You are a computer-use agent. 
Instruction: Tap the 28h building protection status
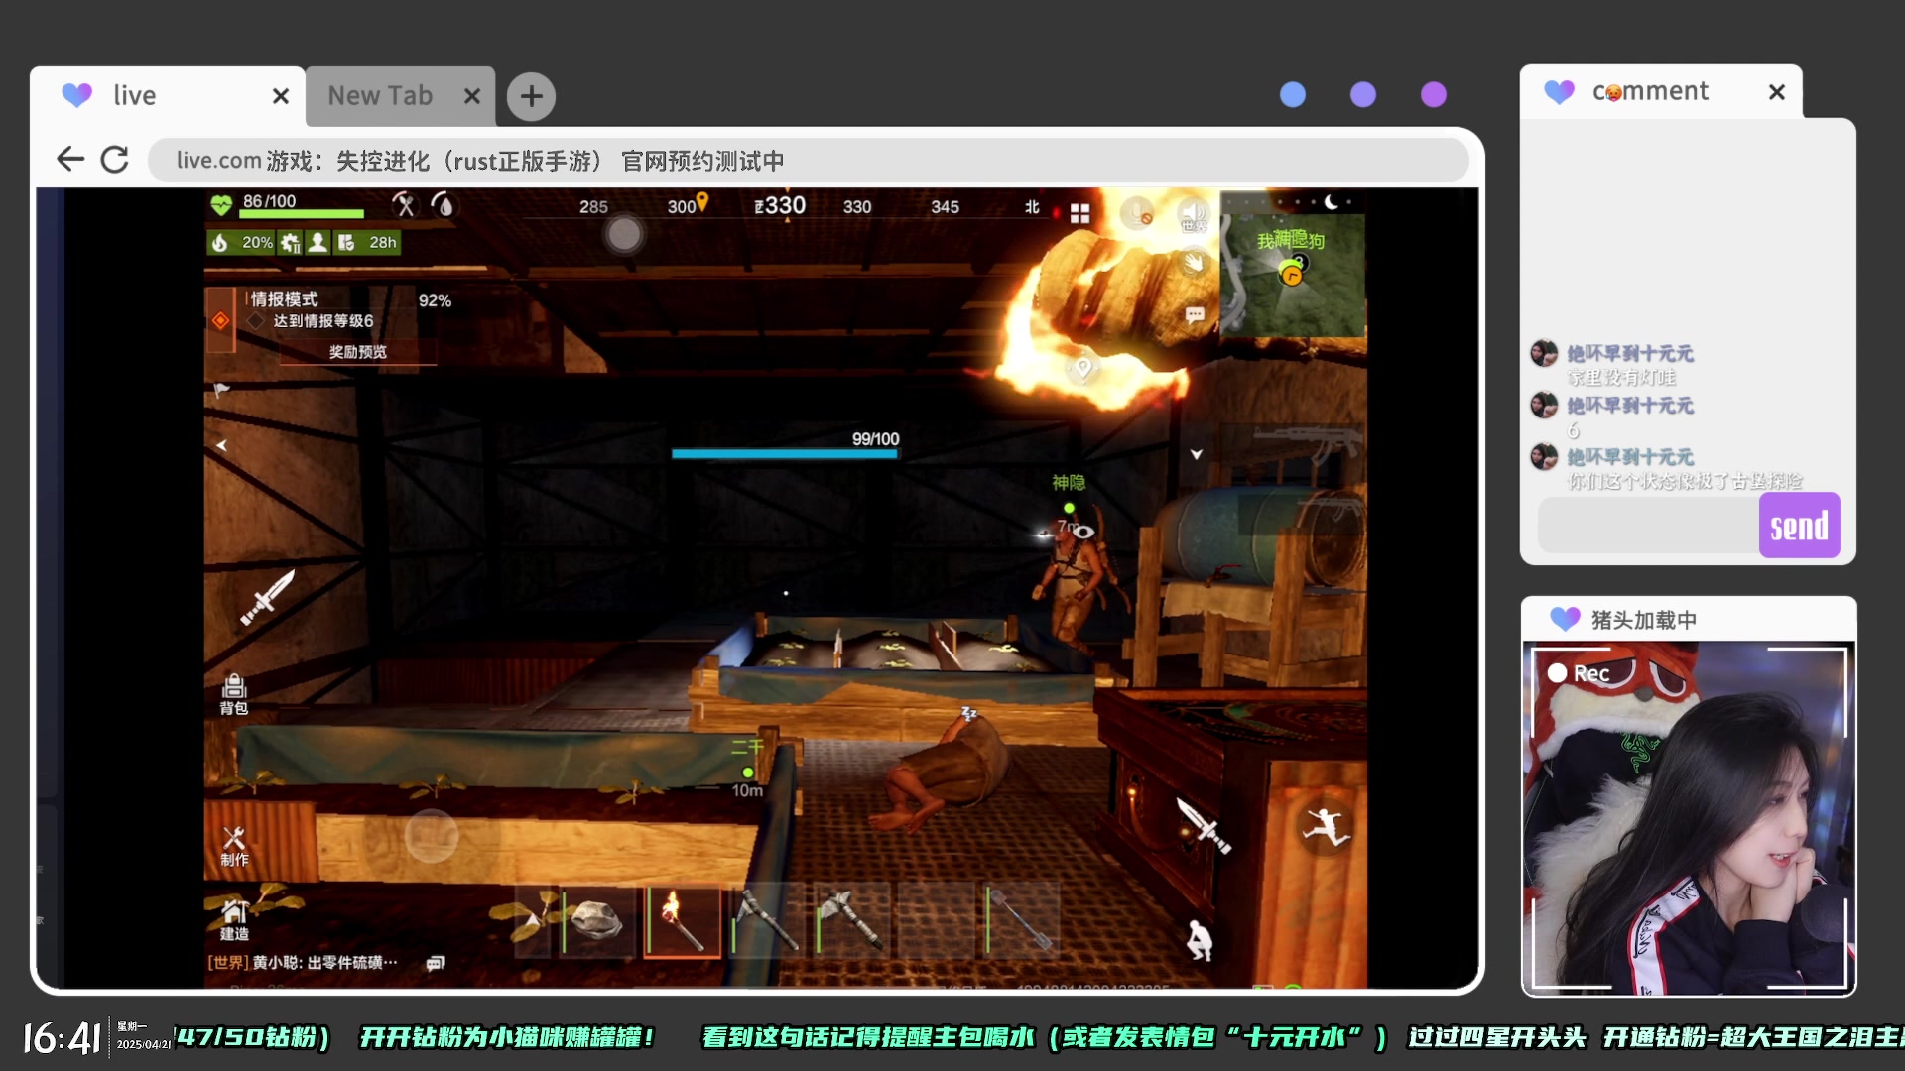(x=367, y=243)
